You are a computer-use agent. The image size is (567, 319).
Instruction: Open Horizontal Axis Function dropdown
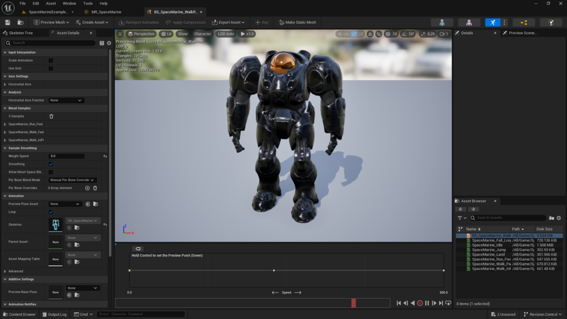coord(66,100)
